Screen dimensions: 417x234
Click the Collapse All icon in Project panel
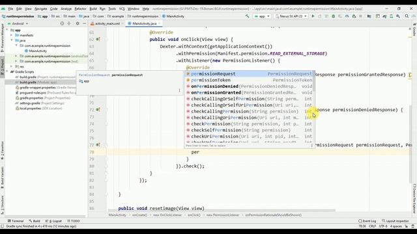tap(69, 23)
